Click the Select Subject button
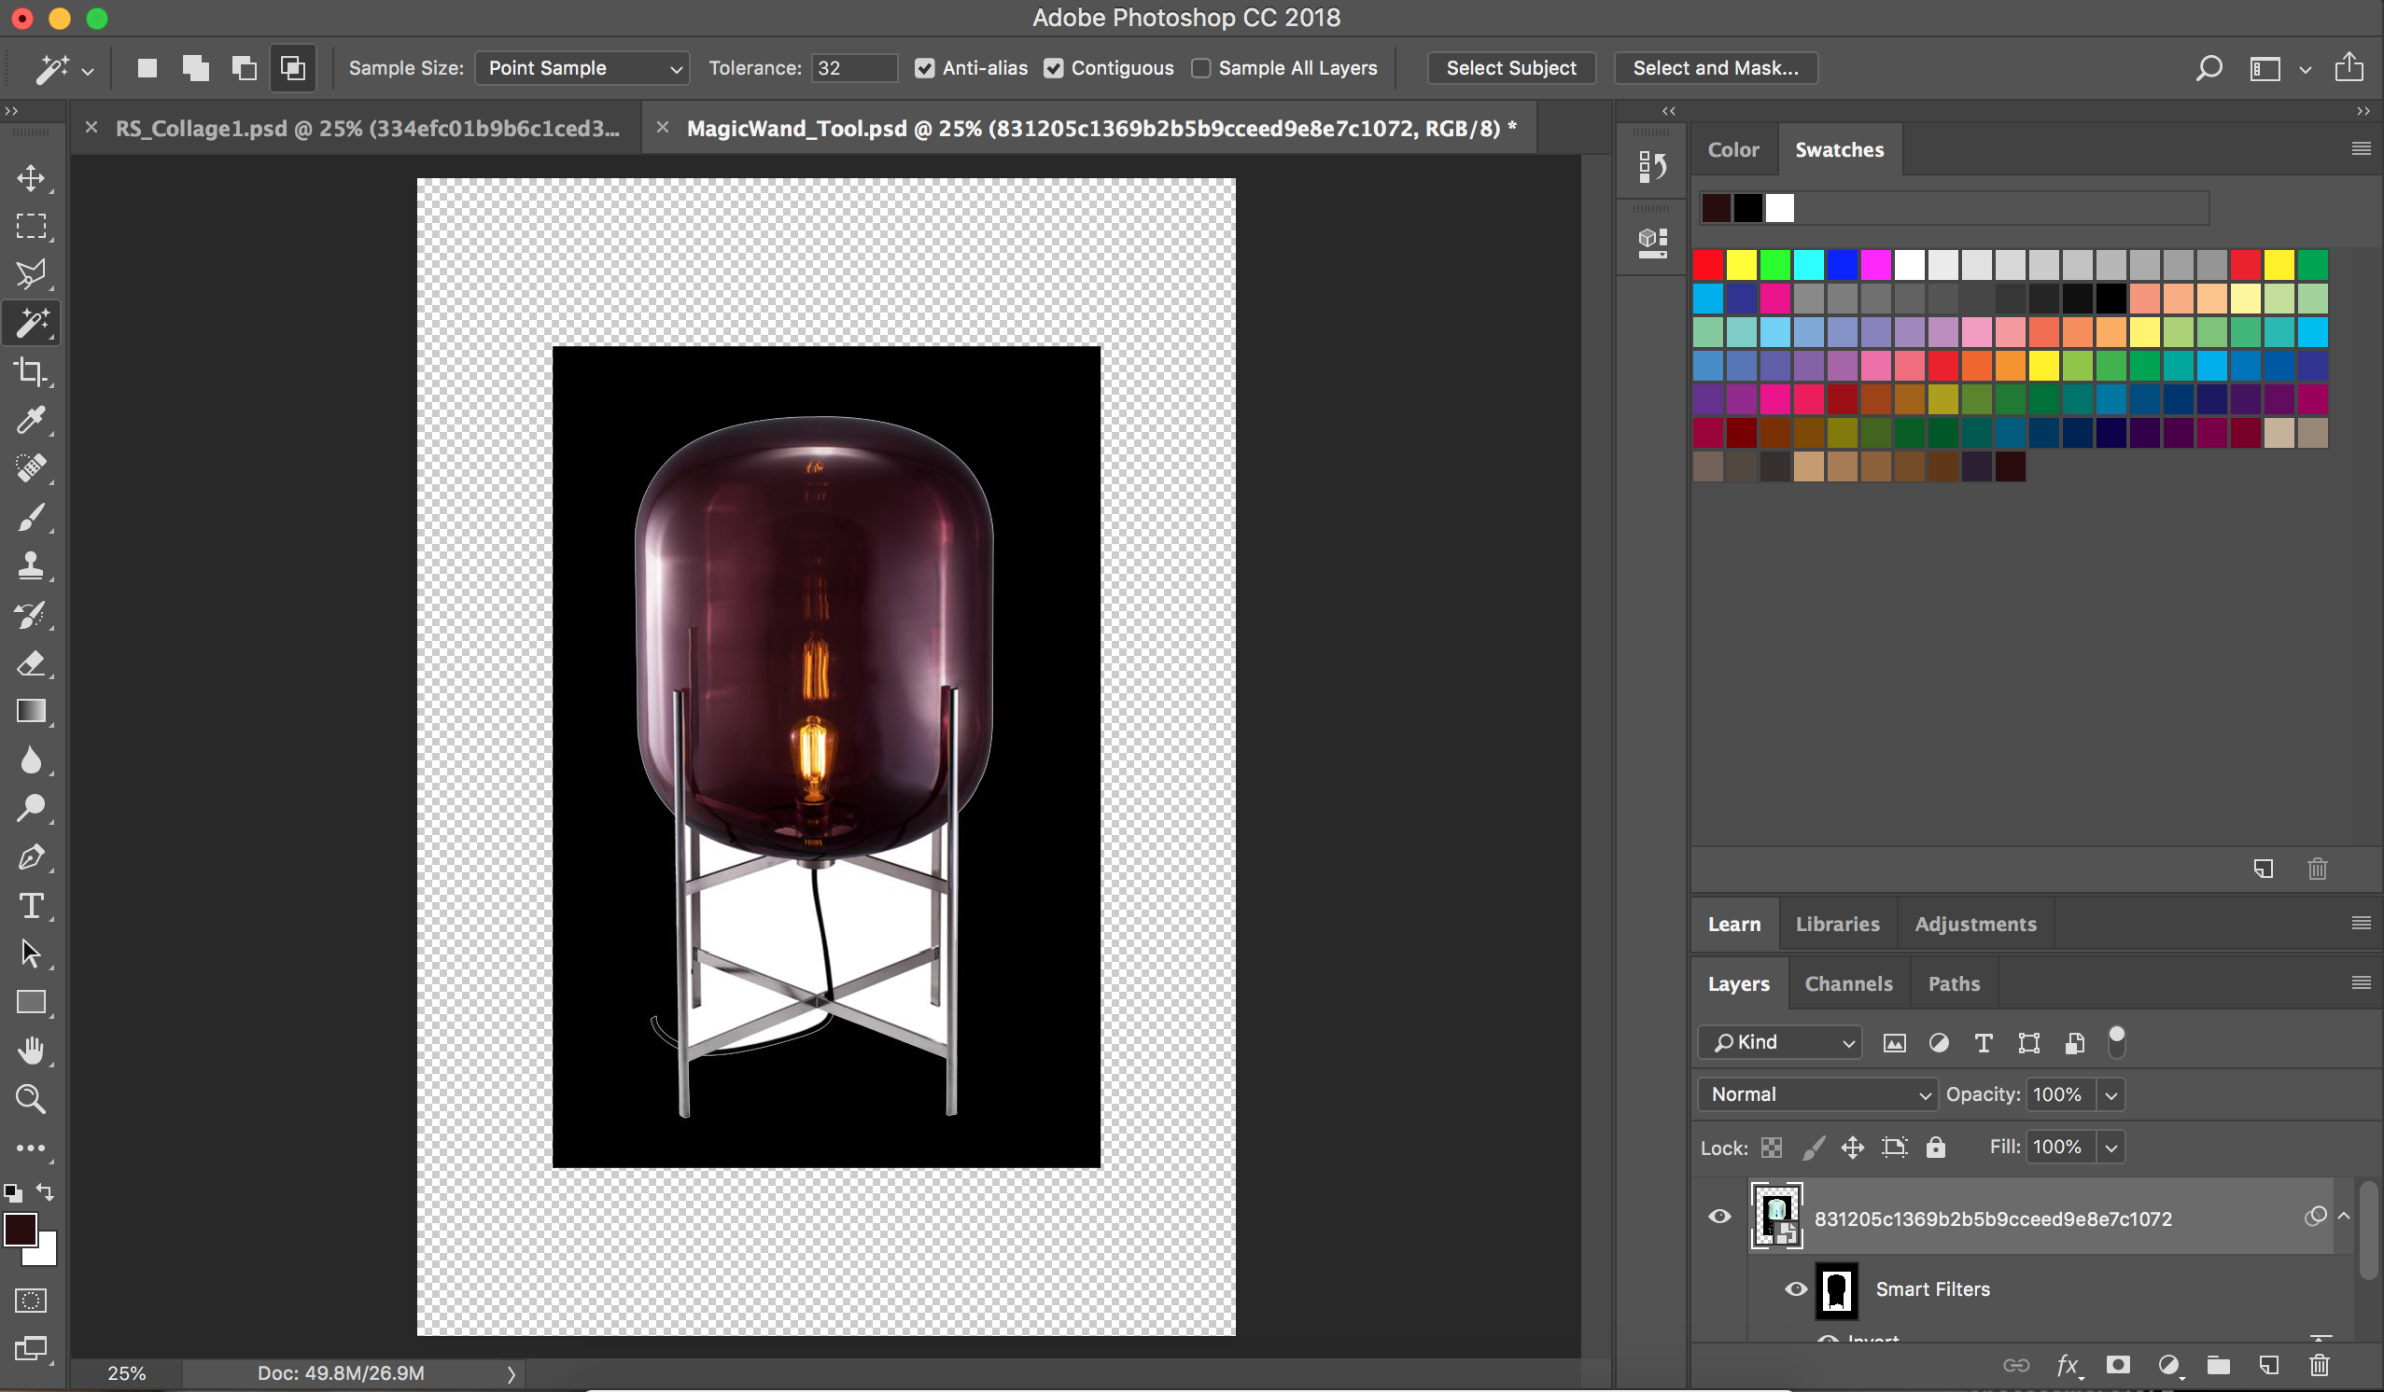The image size is (2384, 1392). 1511,68
